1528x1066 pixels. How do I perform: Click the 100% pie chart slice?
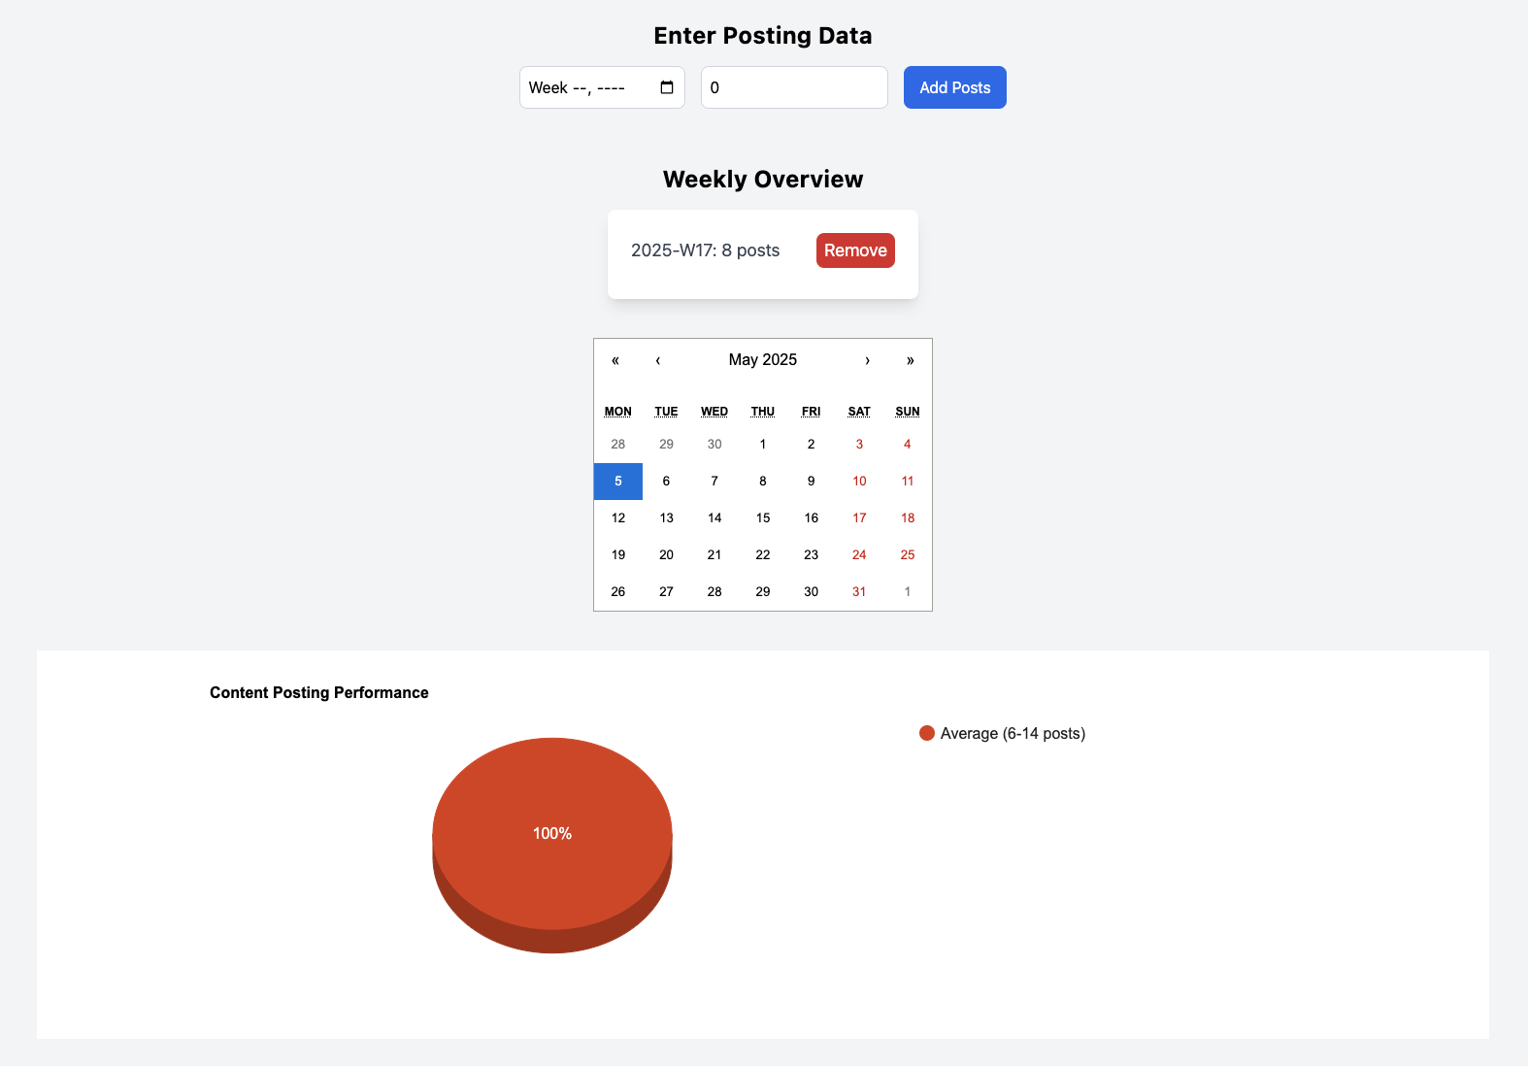(x=552, y=833)
